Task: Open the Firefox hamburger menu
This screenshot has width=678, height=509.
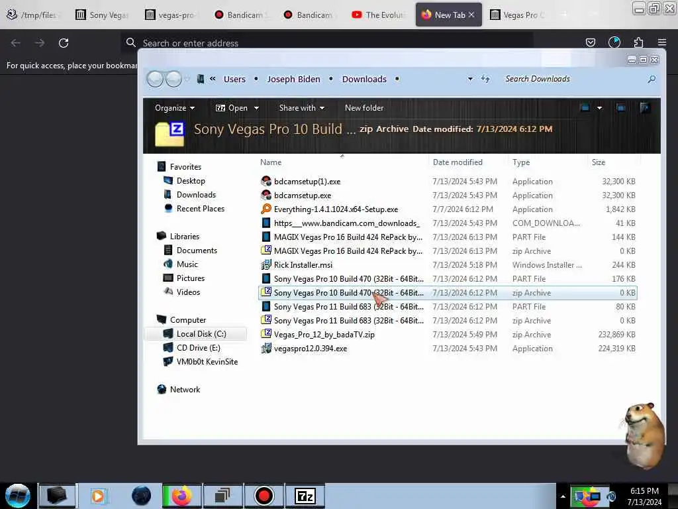Action: pyautogui.click(x=662, y=42)
